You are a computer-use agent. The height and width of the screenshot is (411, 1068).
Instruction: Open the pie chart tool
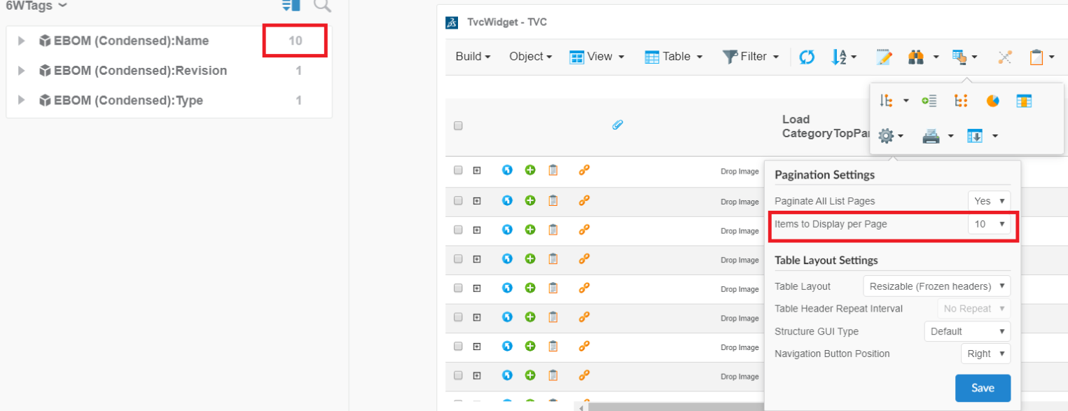(992, 102)
